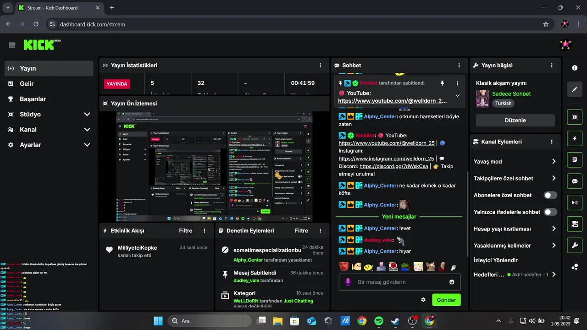The width and height of the screenshot is (587, 330).
Task: Toggle the lightning activity feed widget icon
Action: tap(575, 138)
